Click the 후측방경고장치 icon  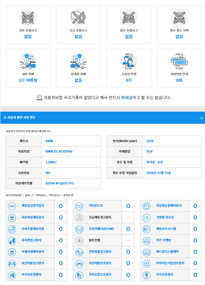[x=12, y=241]
